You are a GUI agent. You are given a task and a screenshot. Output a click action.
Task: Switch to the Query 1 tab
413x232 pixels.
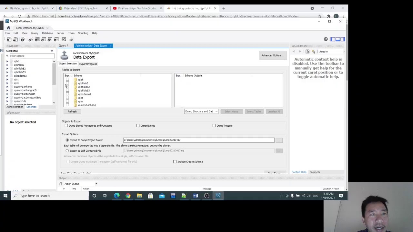pyautogui.click(x=63, y=46)
